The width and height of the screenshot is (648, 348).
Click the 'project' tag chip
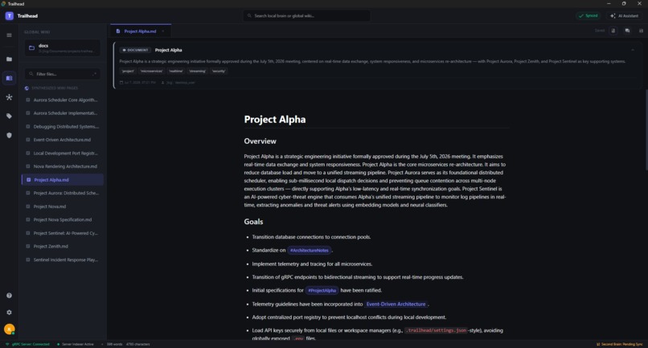pos(128,71)
